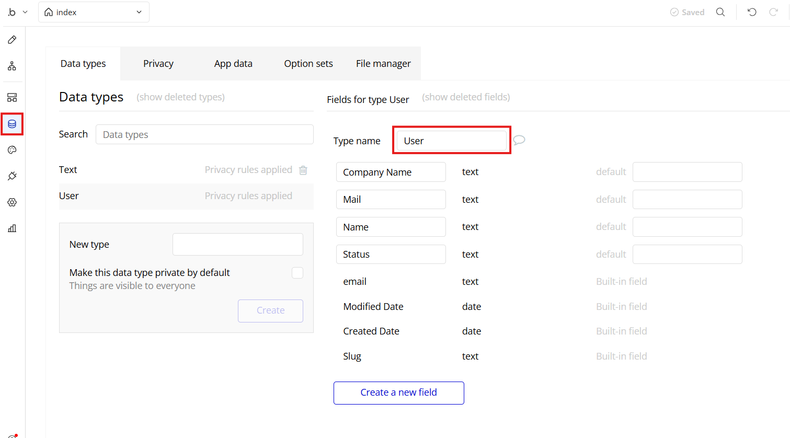Click the undo arrow icon

coord(752,12)
